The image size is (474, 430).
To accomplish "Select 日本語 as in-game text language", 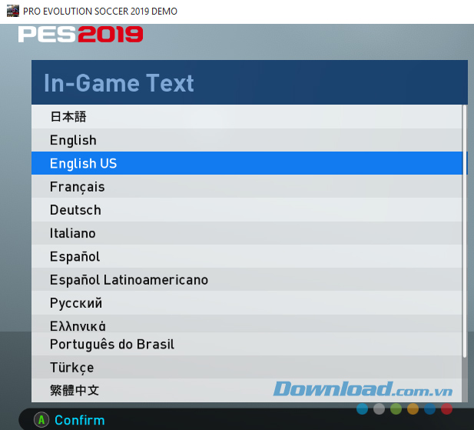I will 247,117.
